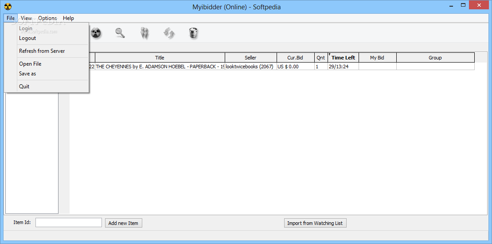
Task: Click the two-people users toolbar icon
Action: point(144,33)
